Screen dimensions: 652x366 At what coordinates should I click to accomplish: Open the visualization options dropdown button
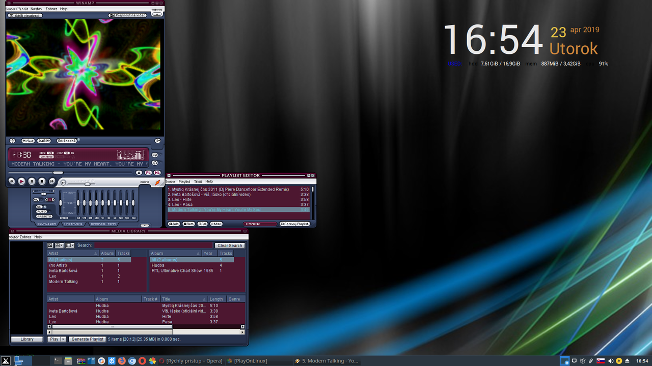point(157,141)
